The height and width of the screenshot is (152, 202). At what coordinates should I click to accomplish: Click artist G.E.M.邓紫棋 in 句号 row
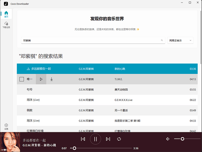[x=86, y=90]
